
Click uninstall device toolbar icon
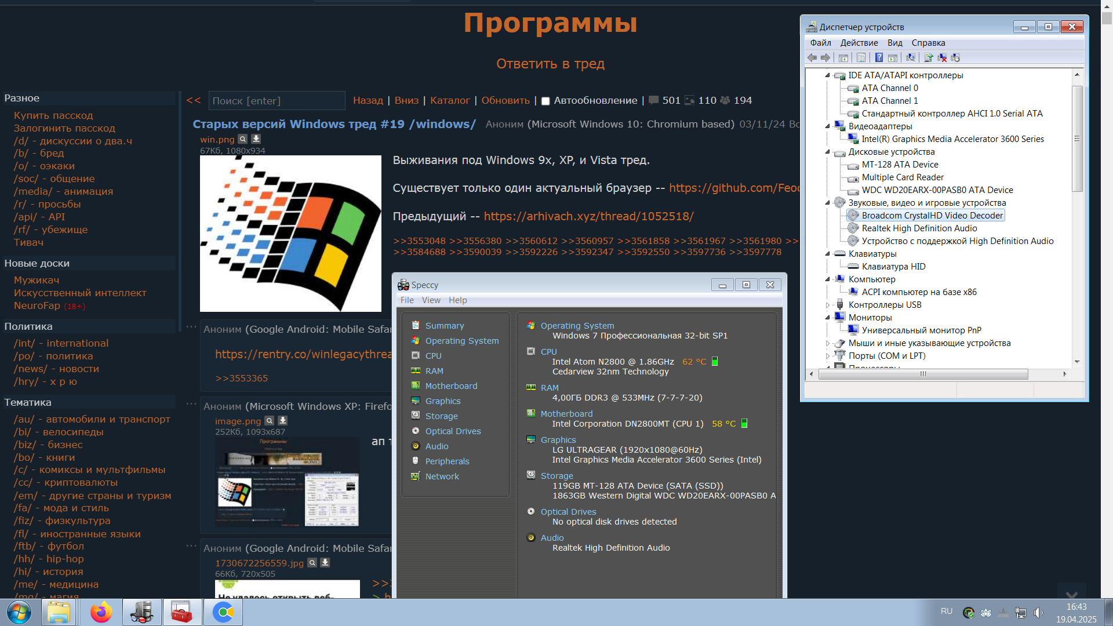coord(942,57)
